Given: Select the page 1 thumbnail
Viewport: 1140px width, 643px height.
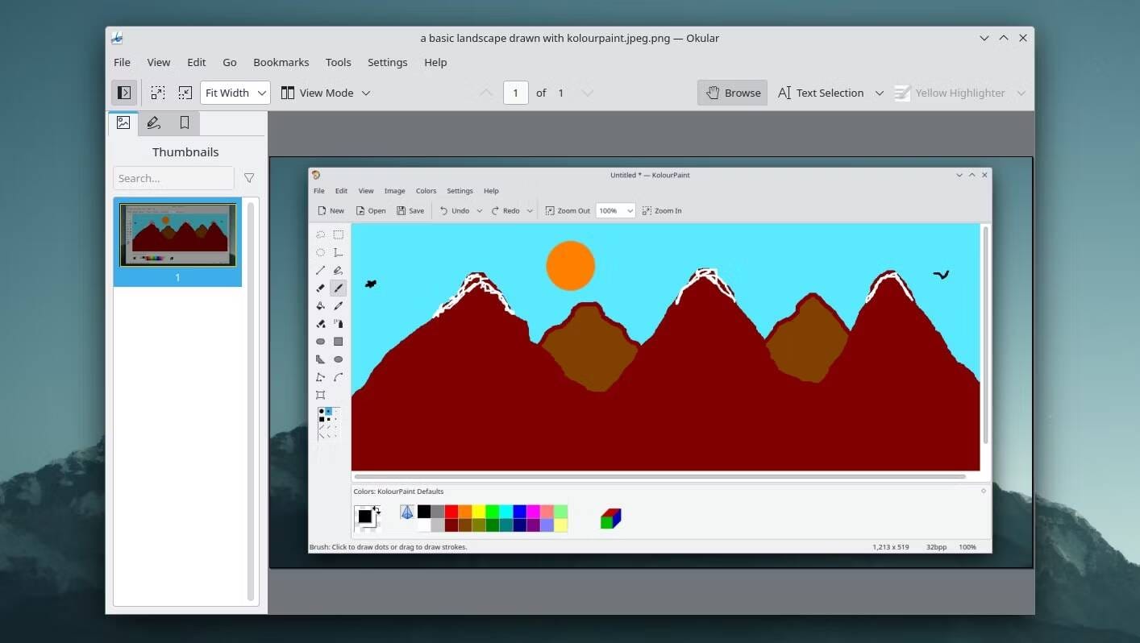Looking at the screenshot, I should [177, 235].
